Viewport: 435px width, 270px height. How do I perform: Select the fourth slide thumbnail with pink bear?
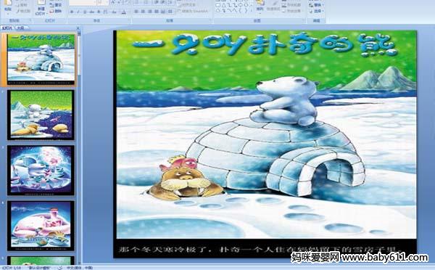click(41, 226)
